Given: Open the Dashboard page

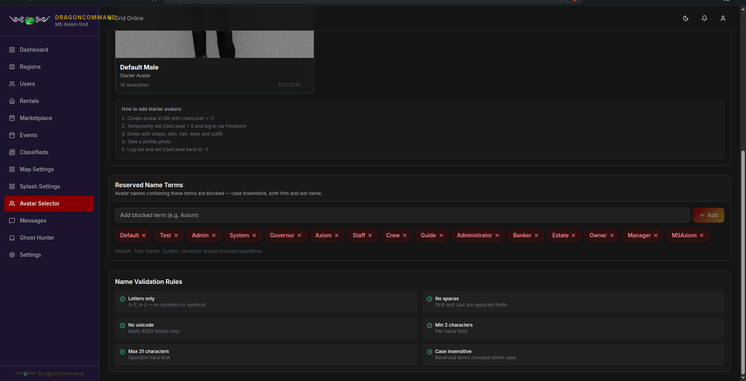Looking at the screenshot, I should (x=49, y=50).
